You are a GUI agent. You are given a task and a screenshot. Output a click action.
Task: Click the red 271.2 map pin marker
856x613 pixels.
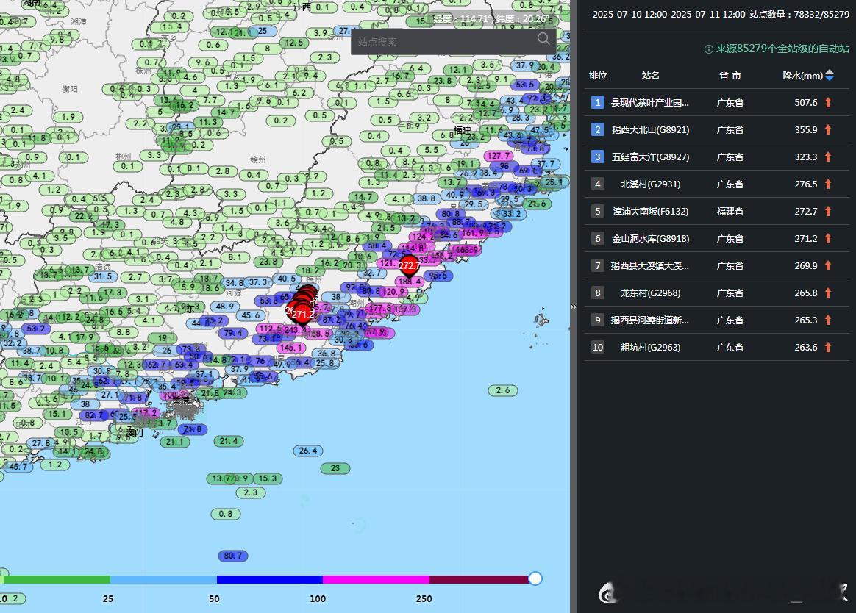coord(302,315)
